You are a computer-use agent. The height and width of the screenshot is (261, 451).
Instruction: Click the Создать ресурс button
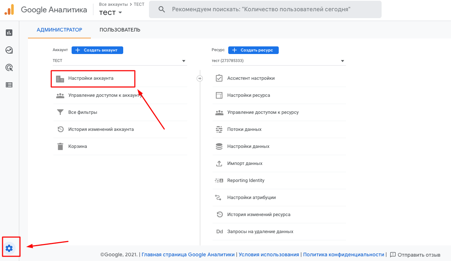click(253, 50)
